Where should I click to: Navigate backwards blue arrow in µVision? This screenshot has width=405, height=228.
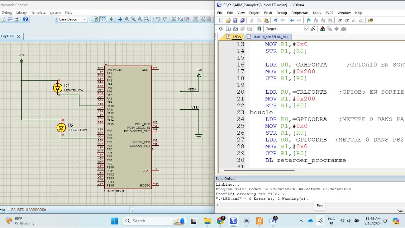click(x=292, y=21)
